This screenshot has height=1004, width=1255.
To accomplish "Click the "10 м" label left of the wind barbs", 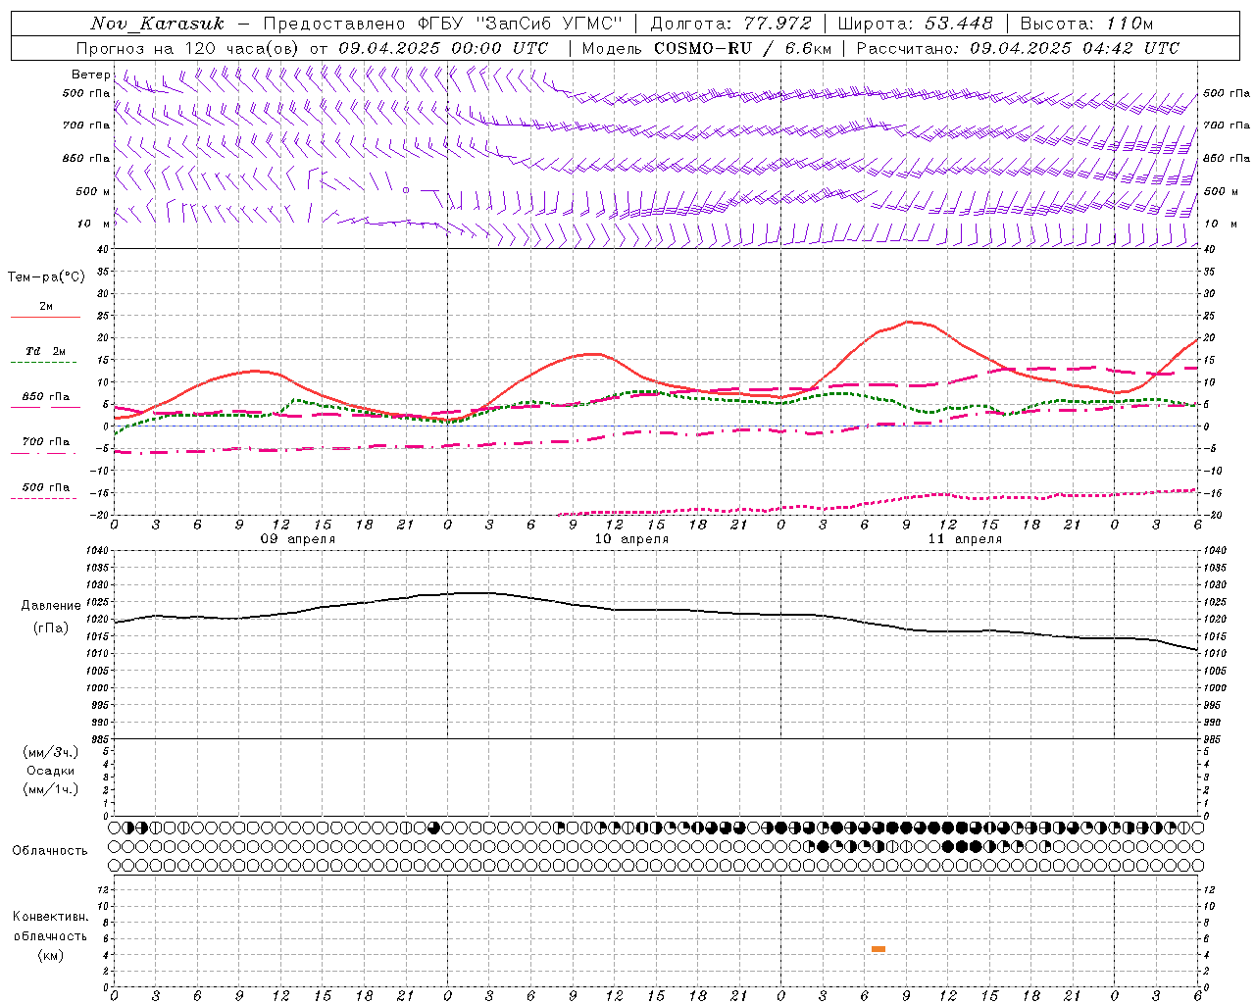I will [93, 224].
